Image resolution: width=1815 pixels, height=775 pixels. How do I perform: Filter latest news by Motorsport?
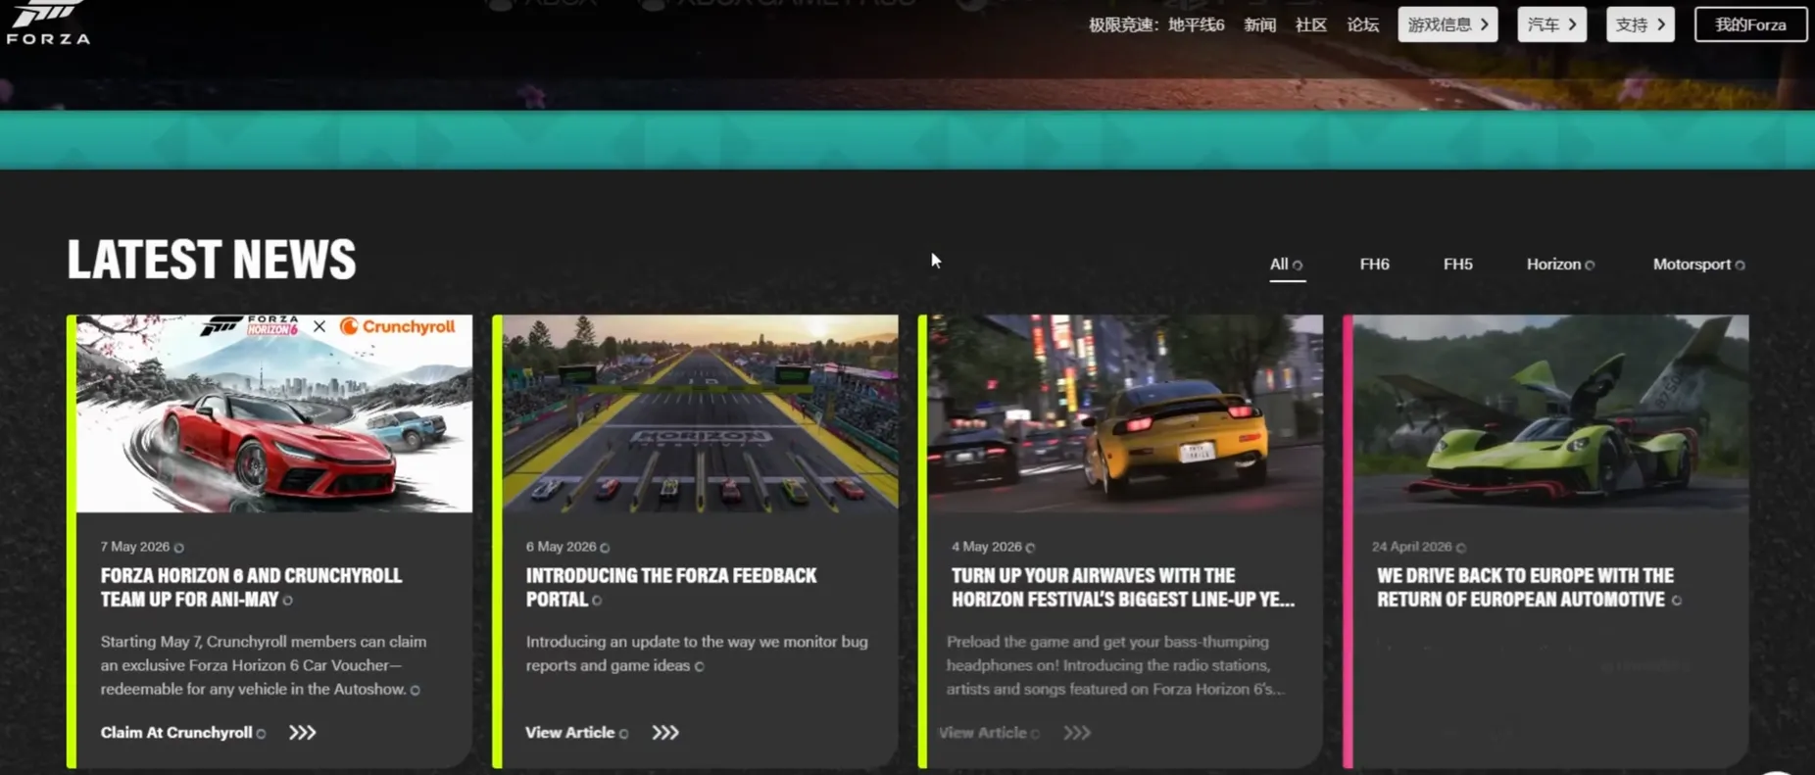coord(1698,265)
